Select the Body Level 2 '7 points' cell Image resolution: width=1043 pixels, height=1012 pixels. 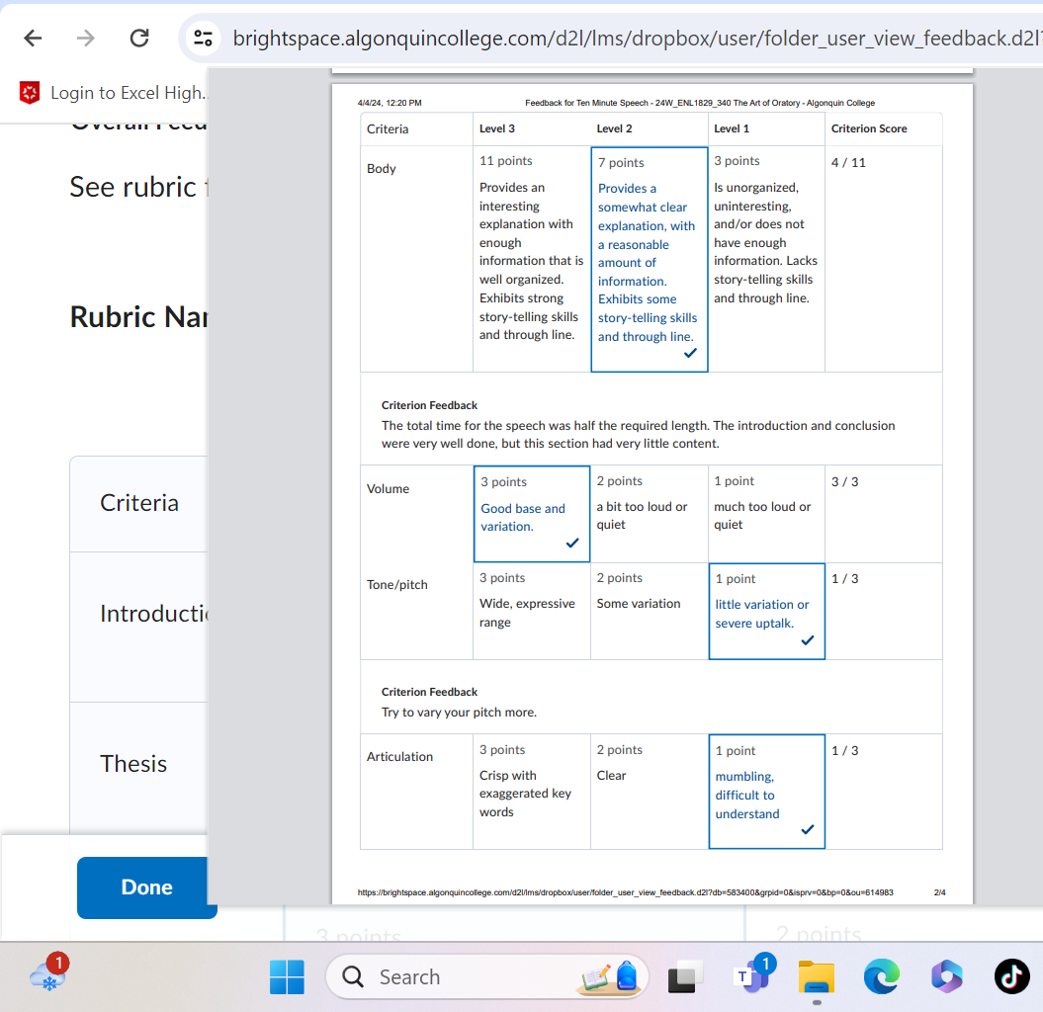click(650, 259)
